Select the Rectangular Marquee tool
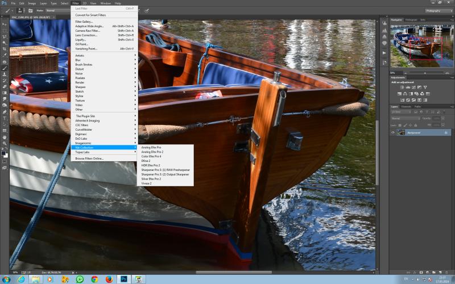 pyautogui.click(x=5, y=31)
